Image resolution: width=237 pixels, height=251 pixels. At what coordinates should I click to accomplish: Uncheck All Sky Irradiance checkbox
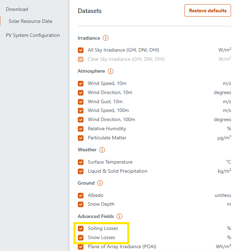[x=81, y=50]
